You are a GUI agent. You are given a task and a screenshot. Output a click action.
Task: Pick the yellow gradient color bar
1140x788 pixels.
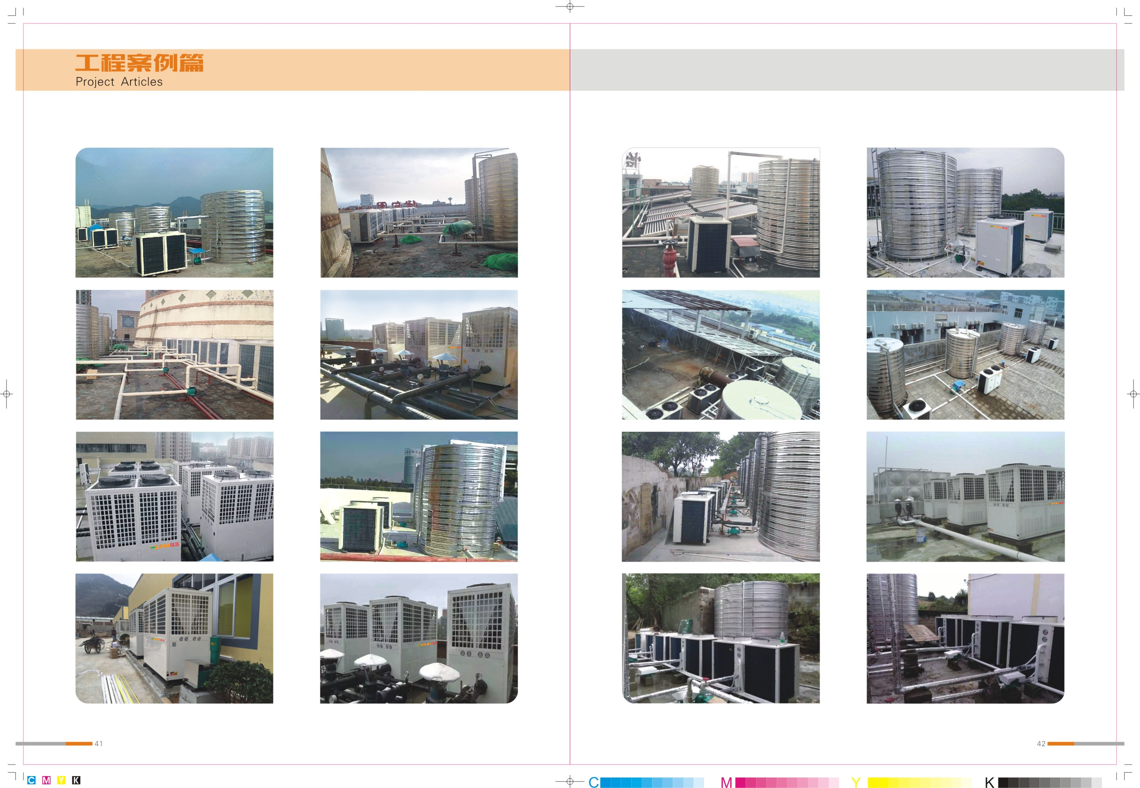click(x=920, y=783)
